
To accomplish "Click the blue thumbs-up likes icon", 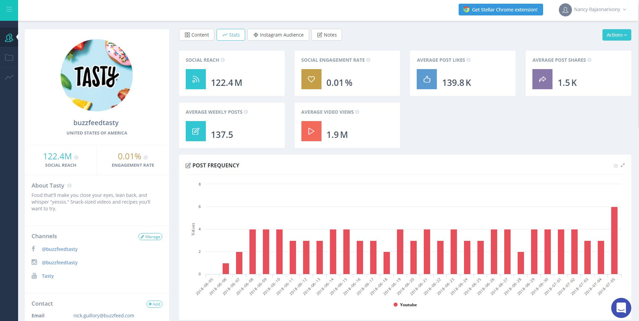I will (x=427, y=79).
